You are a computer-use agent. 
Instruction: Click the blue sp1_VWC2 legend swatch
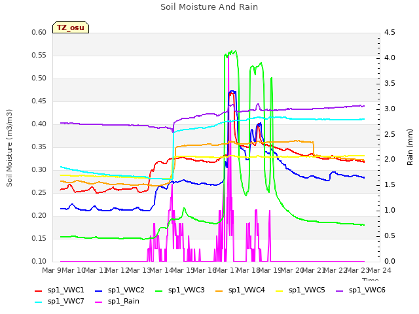point(99,291)
